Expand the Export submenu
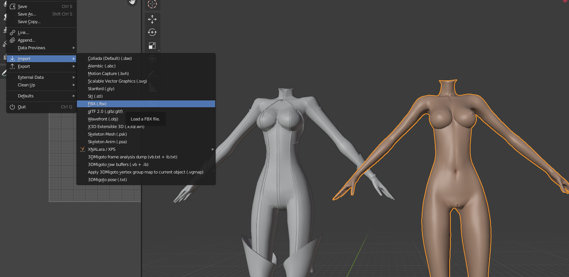 (x=42, y=66)
